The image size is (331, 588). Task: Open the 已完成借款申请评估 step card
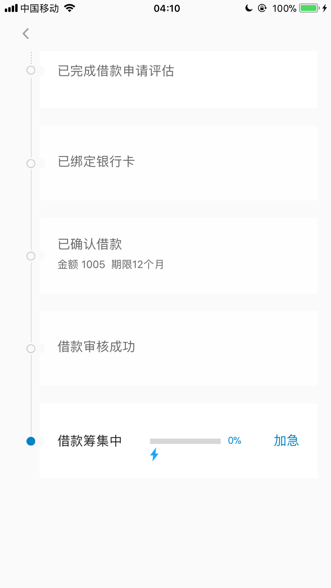coord(179,80)
